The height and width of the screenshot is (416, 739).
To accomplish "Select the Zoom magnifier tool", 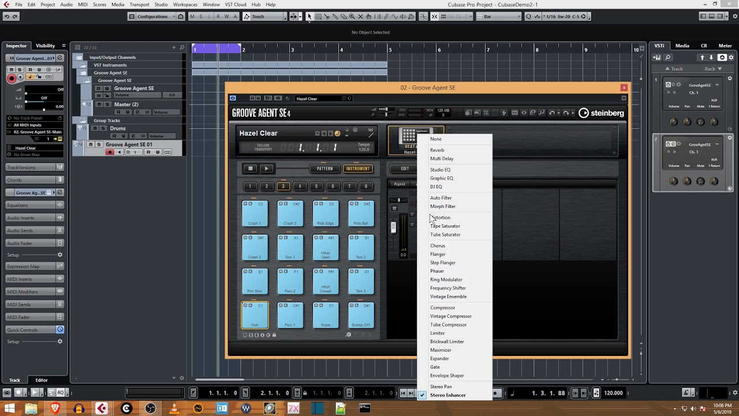I will [352, 17].
